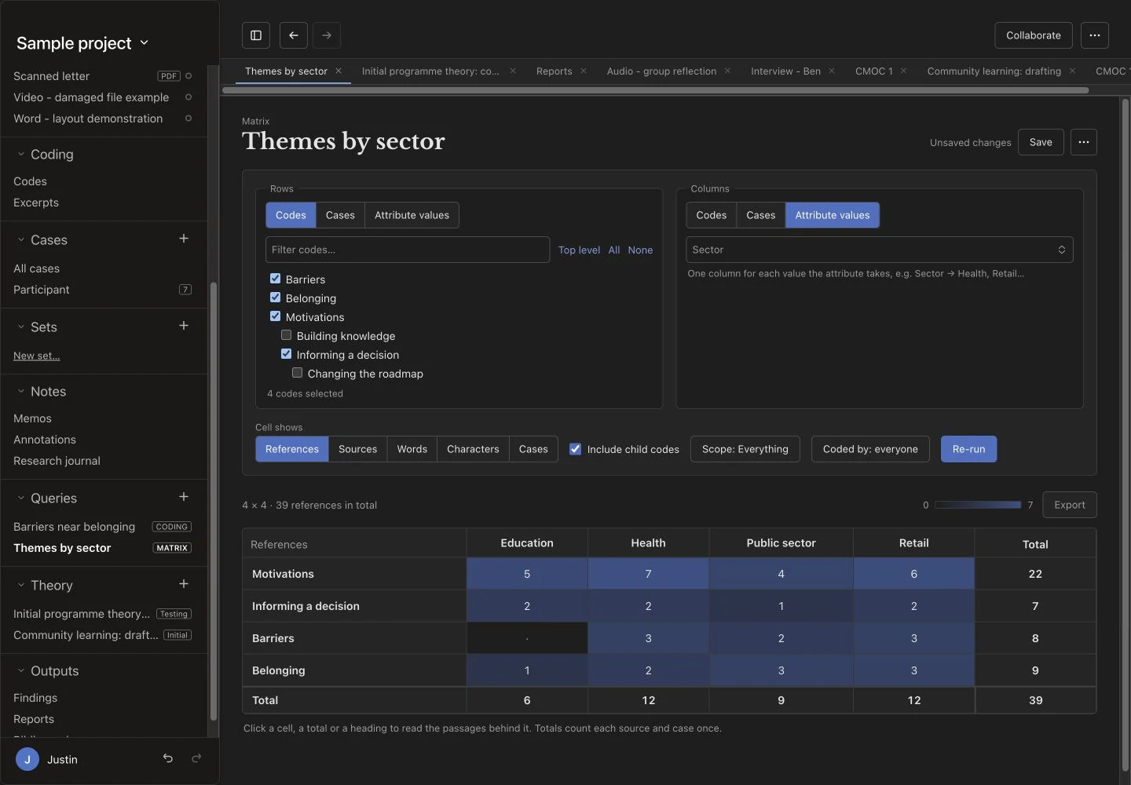Uncheck the Motivations code checkbox
1131x785 pixels.
coord(275,316)
